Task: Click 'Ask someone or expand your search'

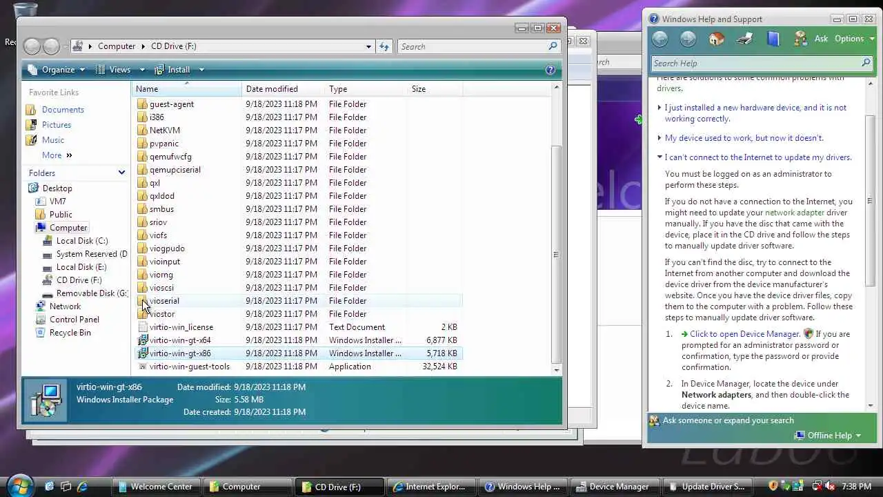Action: 728,420
